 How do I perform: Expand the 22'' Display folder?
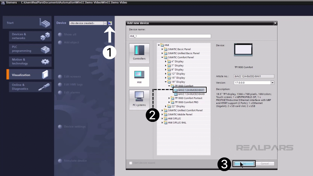166,106
